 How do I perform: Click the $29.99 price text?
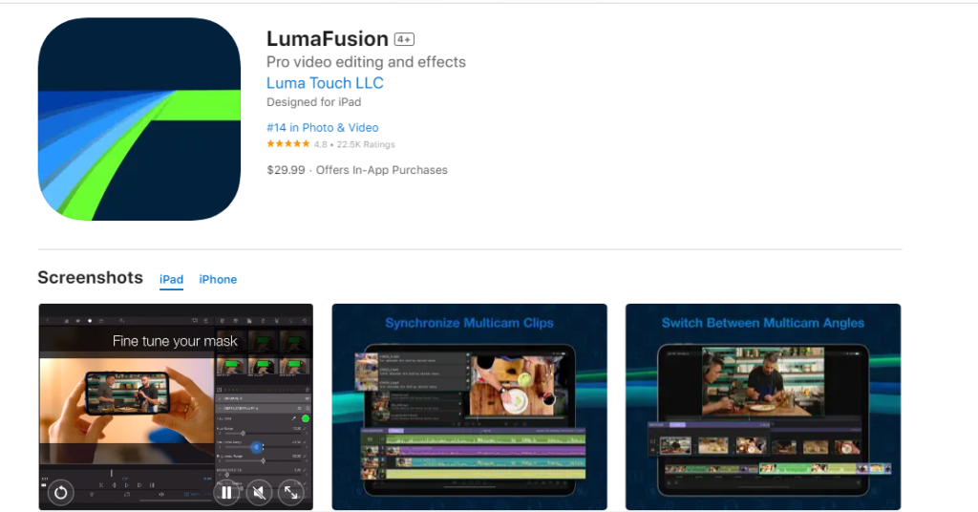coord(286,170)
